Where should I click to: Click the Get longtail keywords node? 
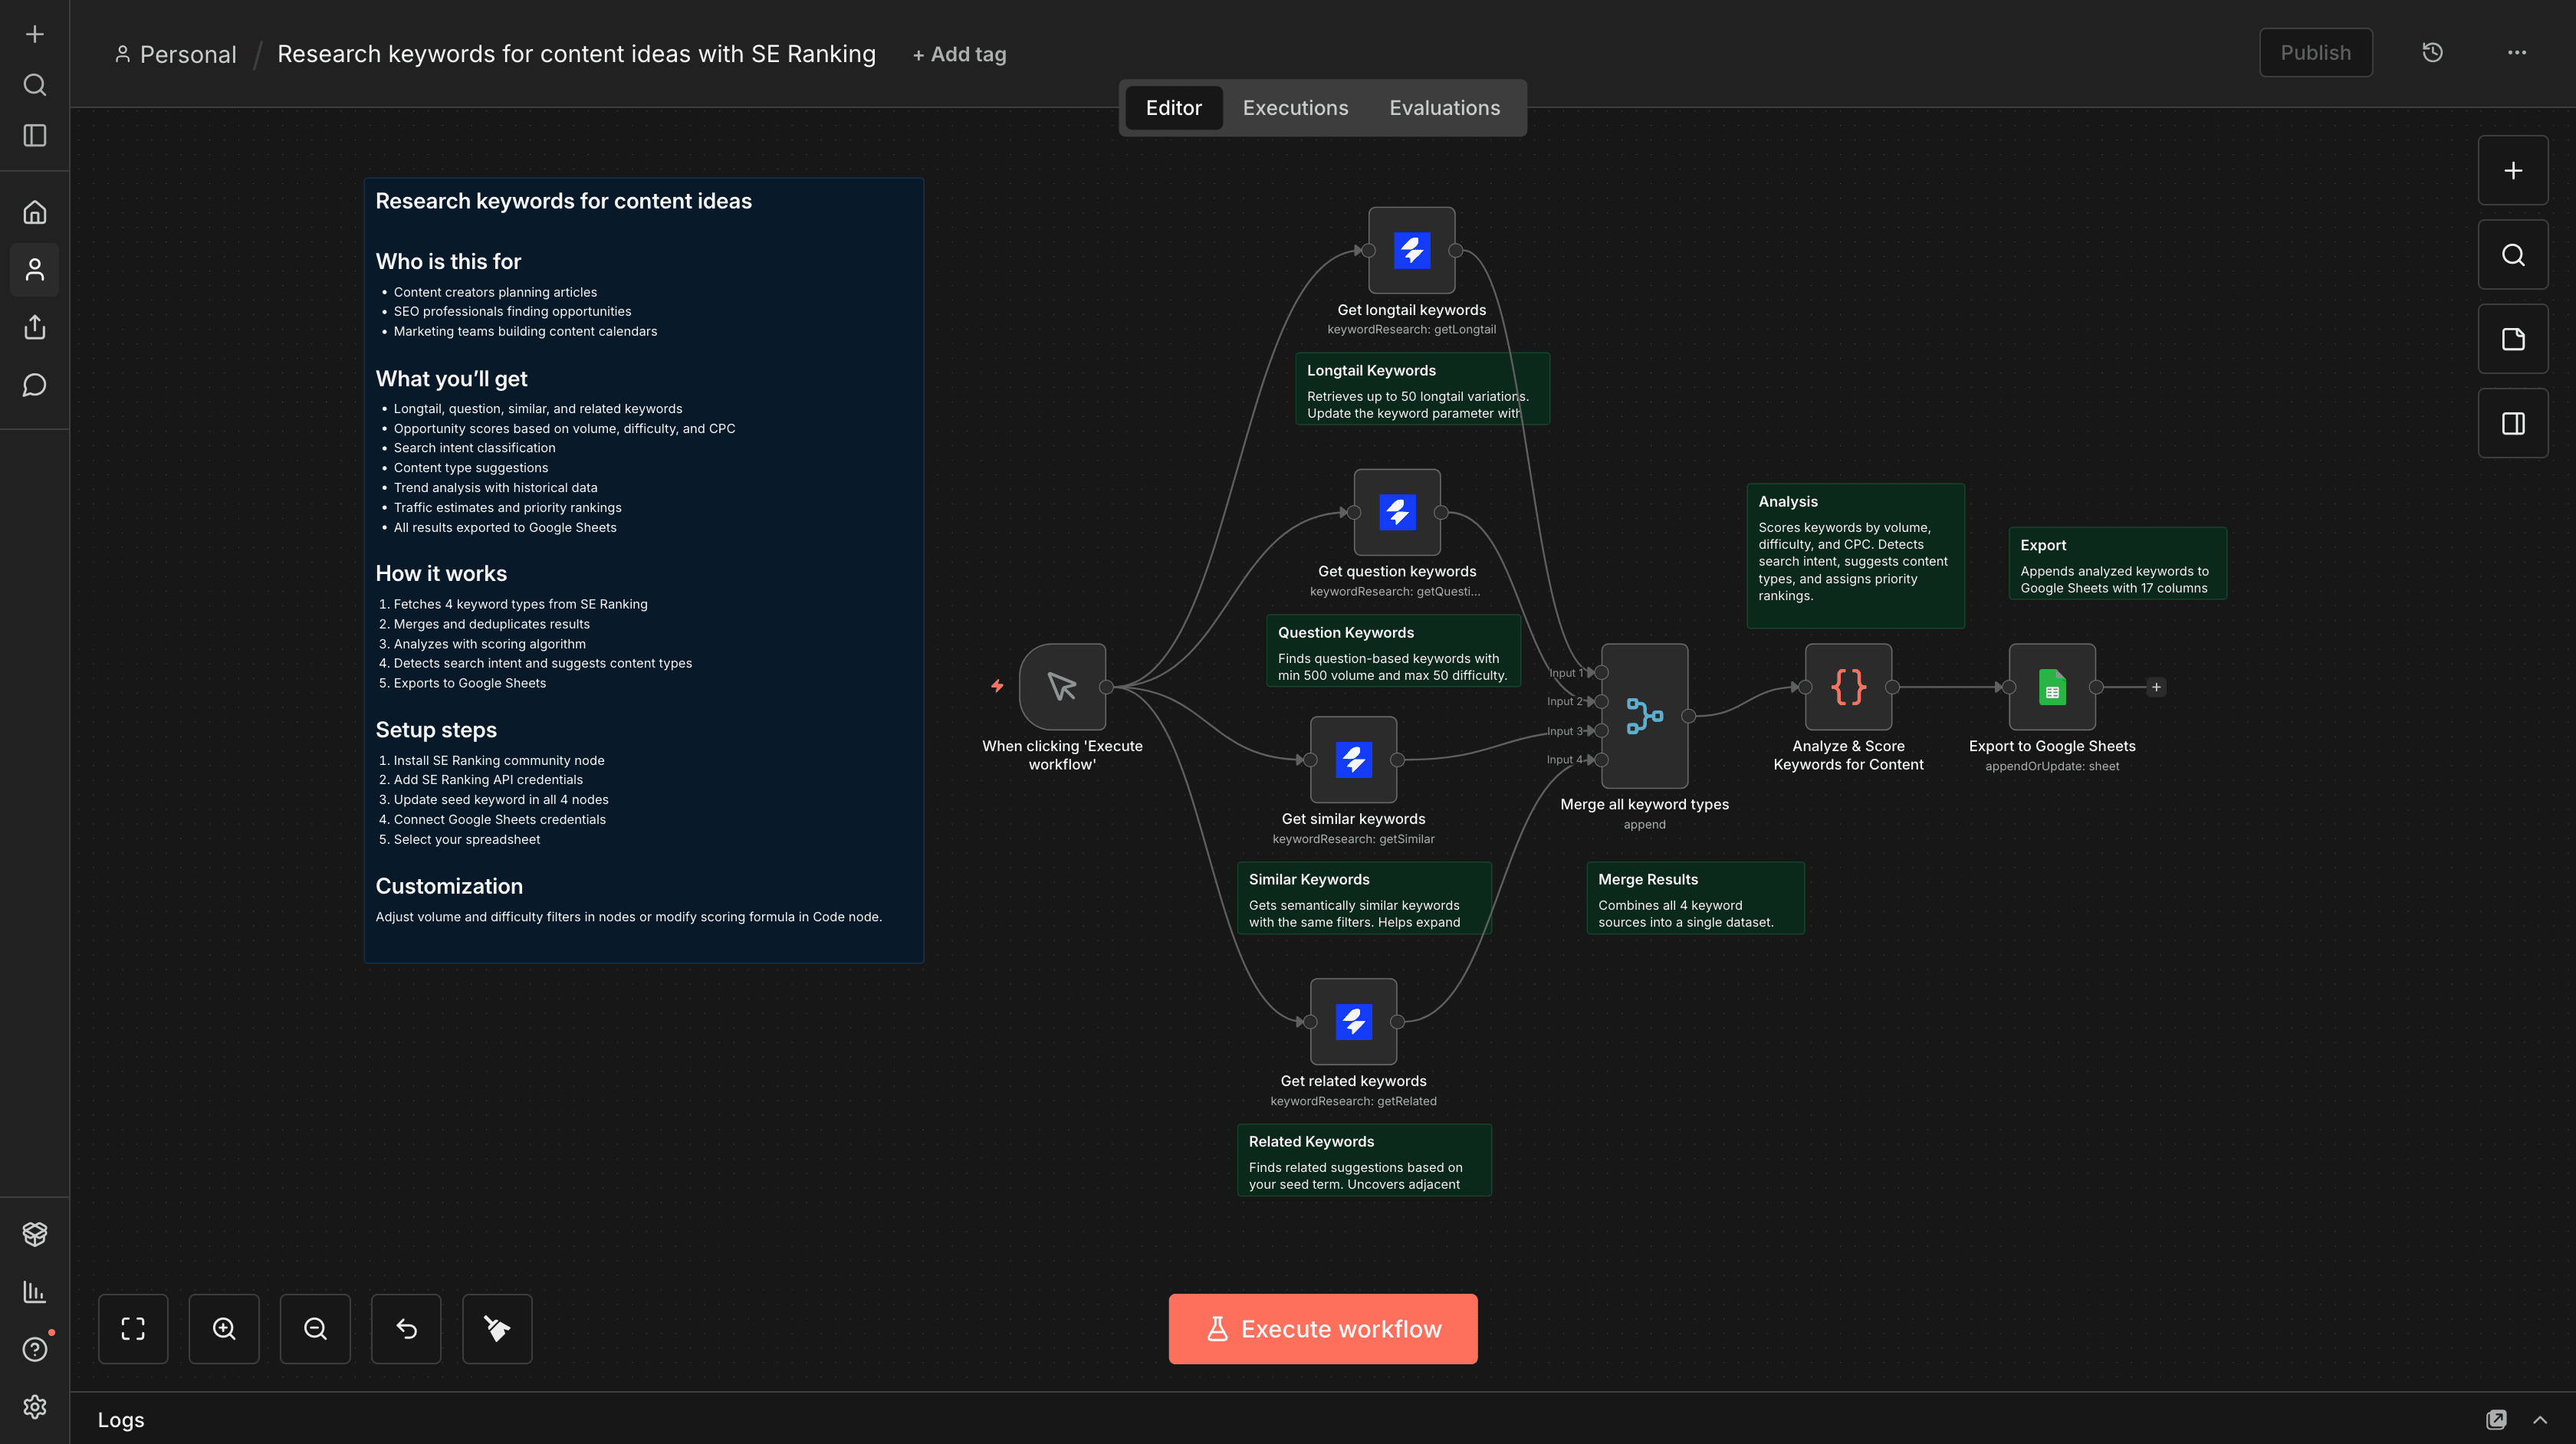click(1411, 251)
